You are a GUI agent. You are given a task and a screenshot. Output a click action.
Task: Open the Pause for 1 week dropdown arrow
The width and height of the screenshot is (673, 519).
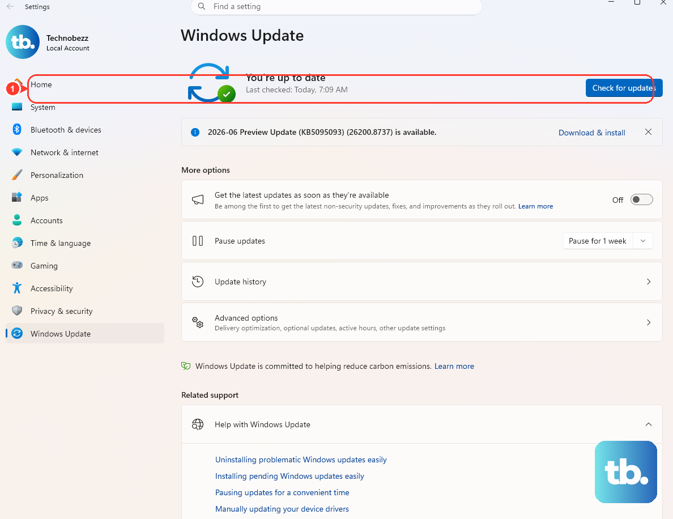tap(642, 241)
